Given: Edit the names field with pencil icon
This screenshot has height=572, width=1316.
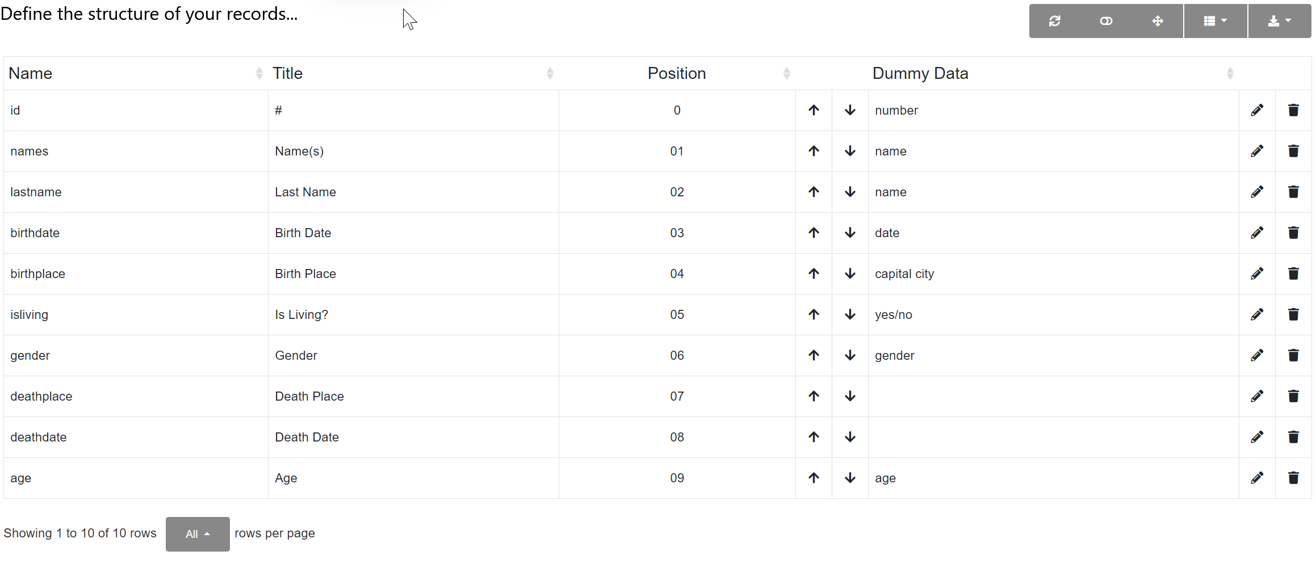Looking at the screenshot, I should 1257,151.
